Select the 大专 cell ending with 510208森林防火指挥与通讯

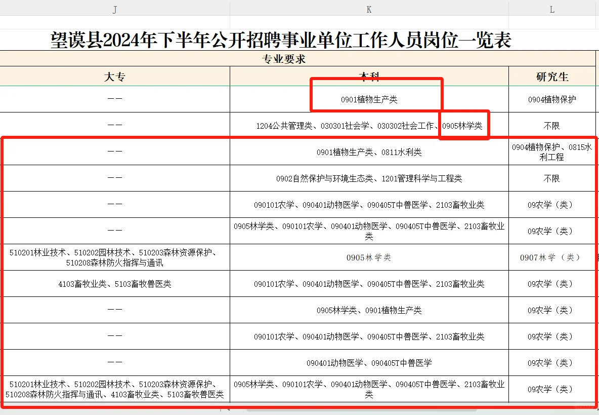pyautogui.click(x=115, y=257)
